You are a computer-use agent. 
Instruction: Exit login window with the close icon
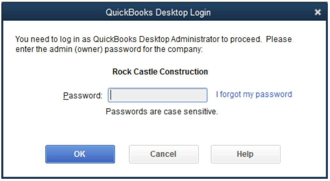[318, 12]
